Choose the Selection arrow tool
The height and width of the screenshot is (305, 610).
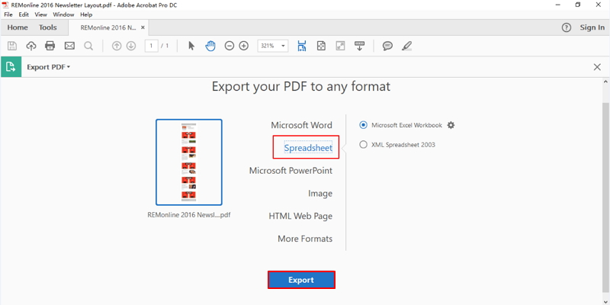pyautogui.click(x=191, y=46)
